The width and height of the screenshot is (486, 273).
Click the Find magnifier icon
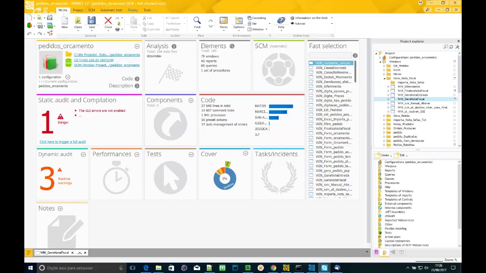(x=197, y=20)
